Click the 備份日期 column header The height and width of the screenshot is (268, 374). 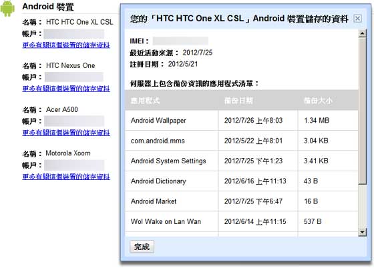(x=238, y=101)
